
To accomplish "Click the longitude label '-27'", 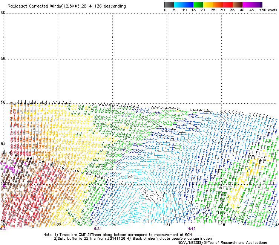I will click(58, 225).
